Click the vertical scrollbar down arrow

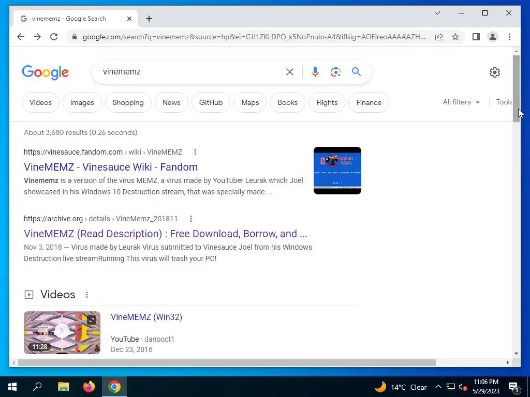[x=516, y=354]
